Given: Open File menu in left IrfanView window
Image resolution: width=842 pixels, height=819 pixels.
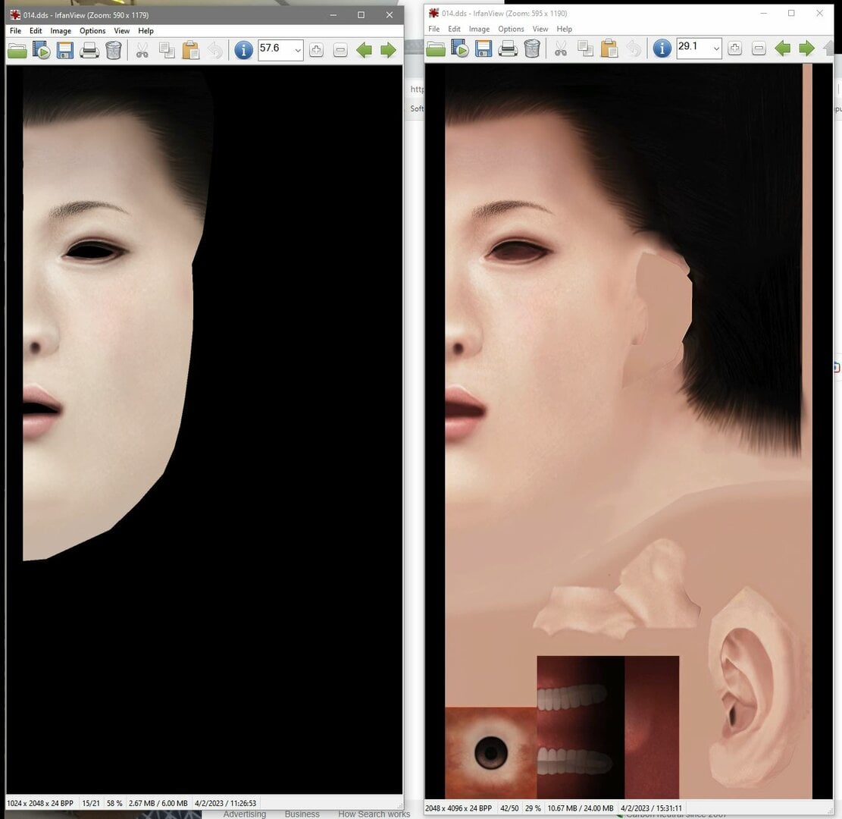Looking at the screenshot, I should [16, 30].
